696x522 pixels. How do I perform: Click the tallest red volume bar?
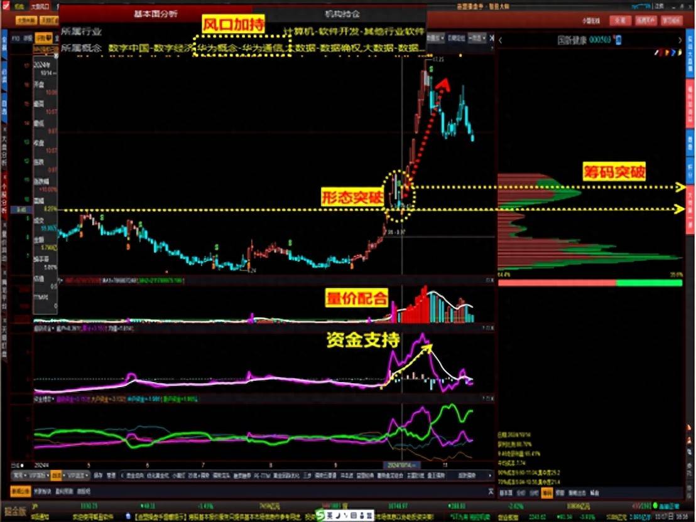pos(425,304)
